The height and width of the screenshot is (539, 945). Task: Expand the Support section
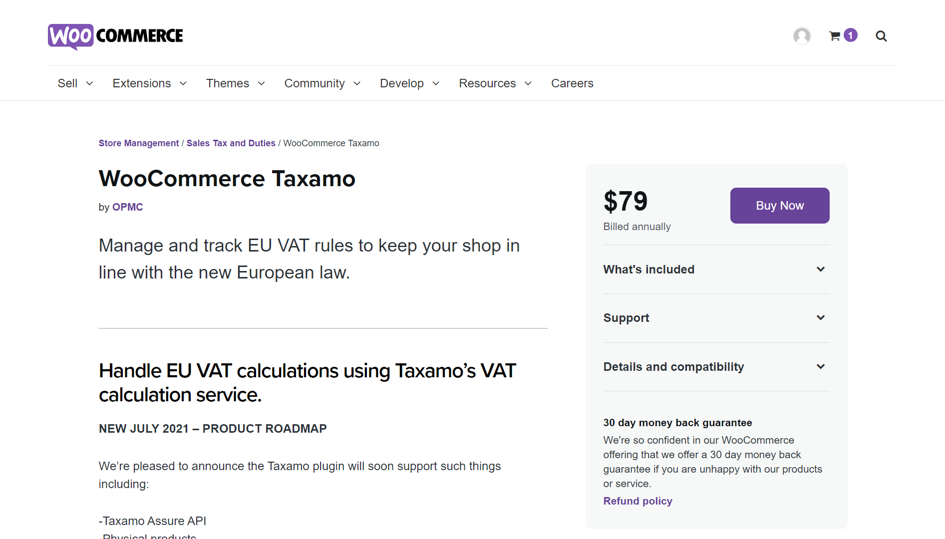[x=716, y=318]
